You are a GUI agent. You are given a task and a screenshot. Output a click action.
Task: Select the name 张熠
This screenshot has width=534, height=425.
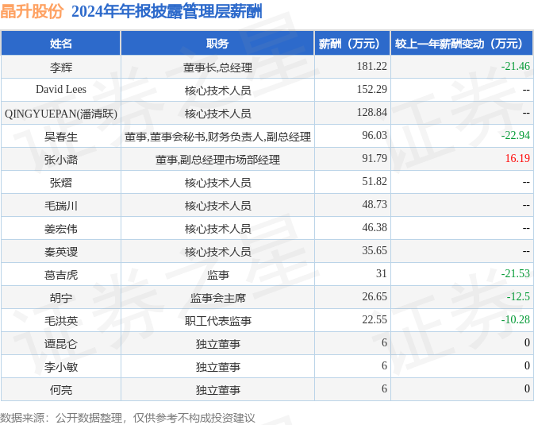tap(61, 183)
